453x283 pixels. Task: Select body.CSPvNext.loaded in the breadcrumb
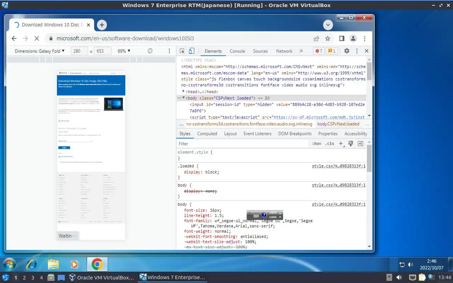click(338, 124)
